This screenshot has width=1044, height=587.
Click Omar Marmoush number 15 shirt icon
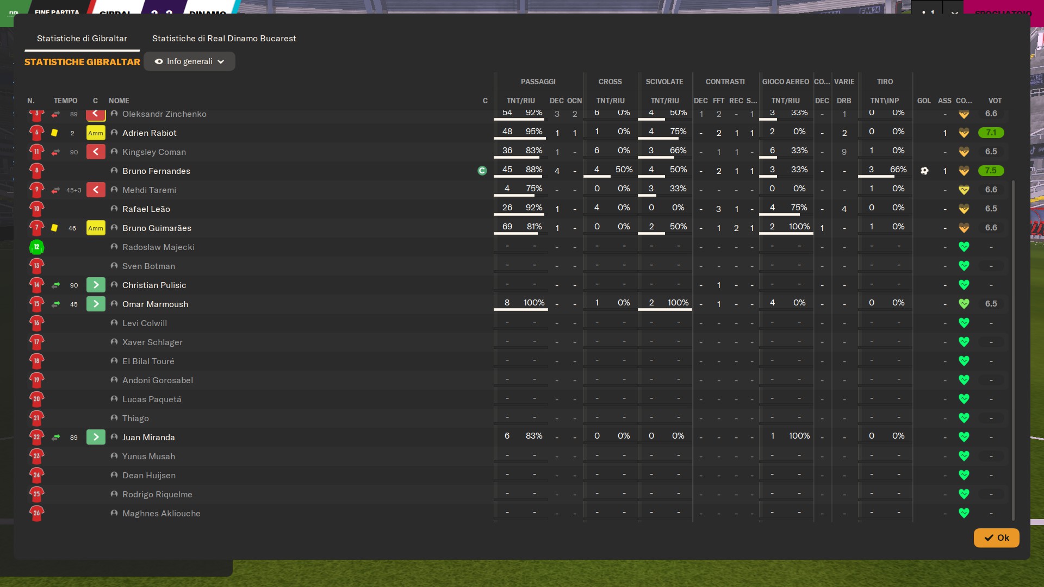pyautogui.click(x=36, y=304)
